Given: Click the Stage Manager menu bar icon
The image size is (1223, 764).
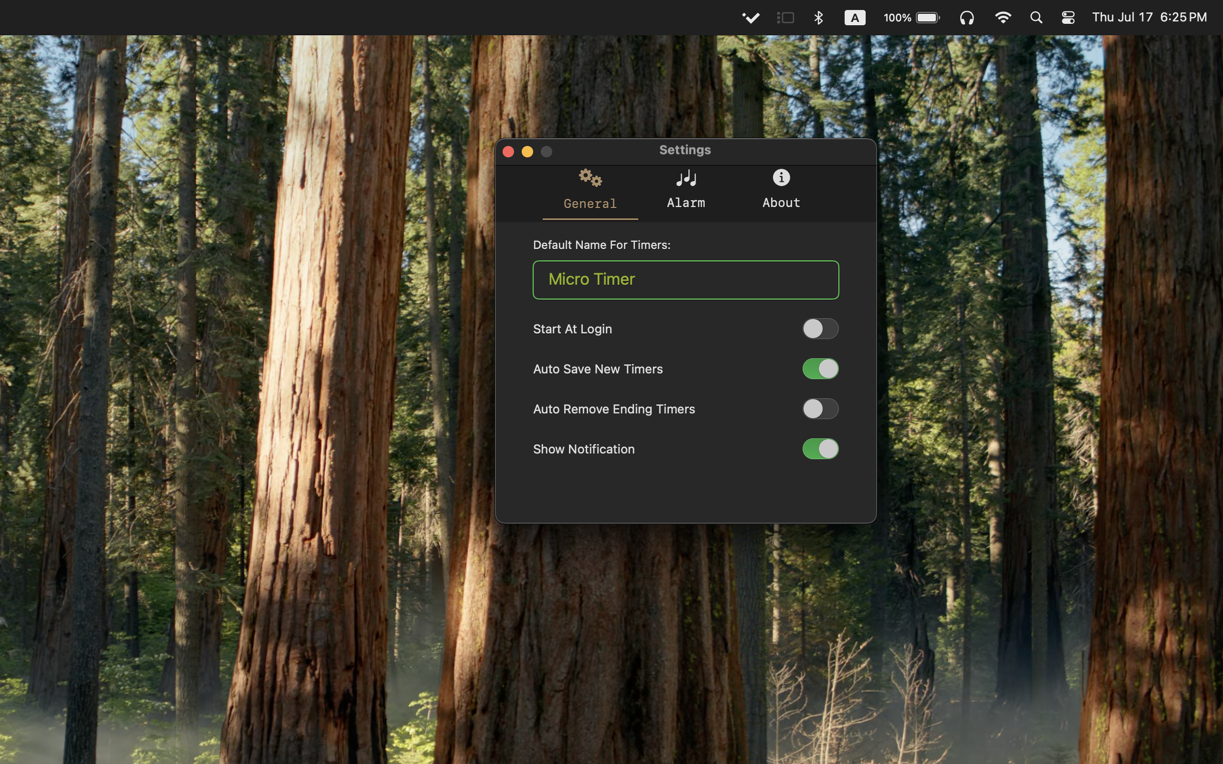Looking at the screenshot, I should tap(785, 18).
